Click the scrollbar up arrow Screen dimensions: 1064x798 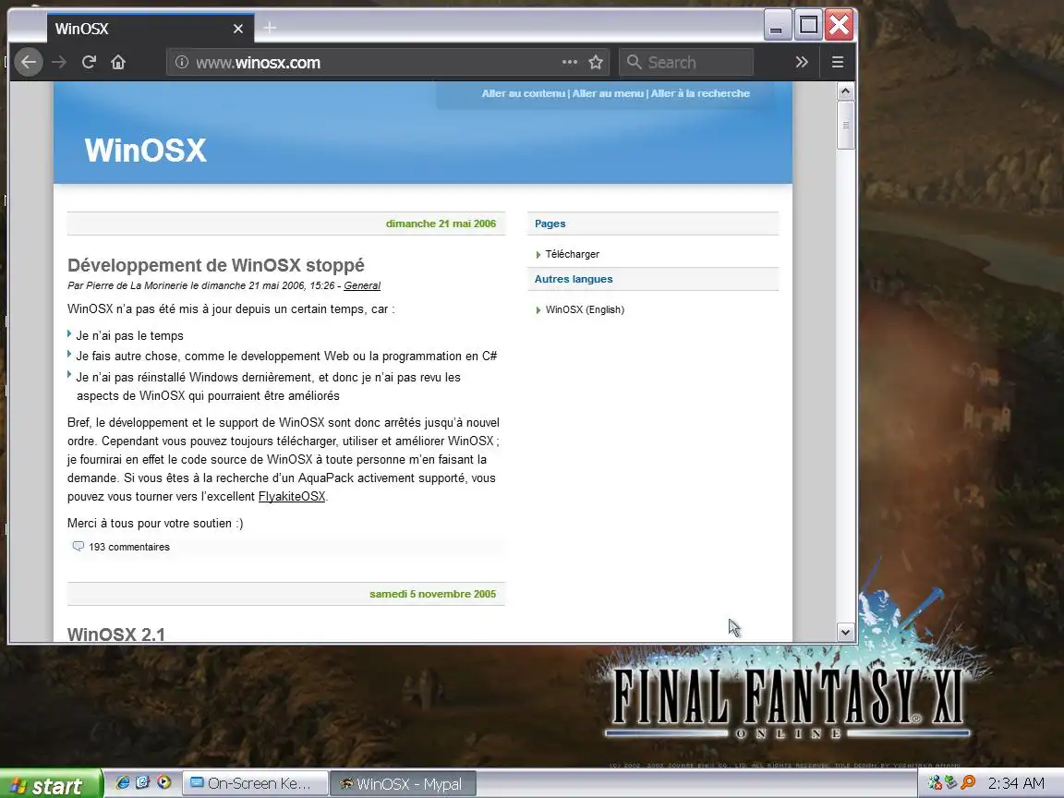click(x=845, y=91)
